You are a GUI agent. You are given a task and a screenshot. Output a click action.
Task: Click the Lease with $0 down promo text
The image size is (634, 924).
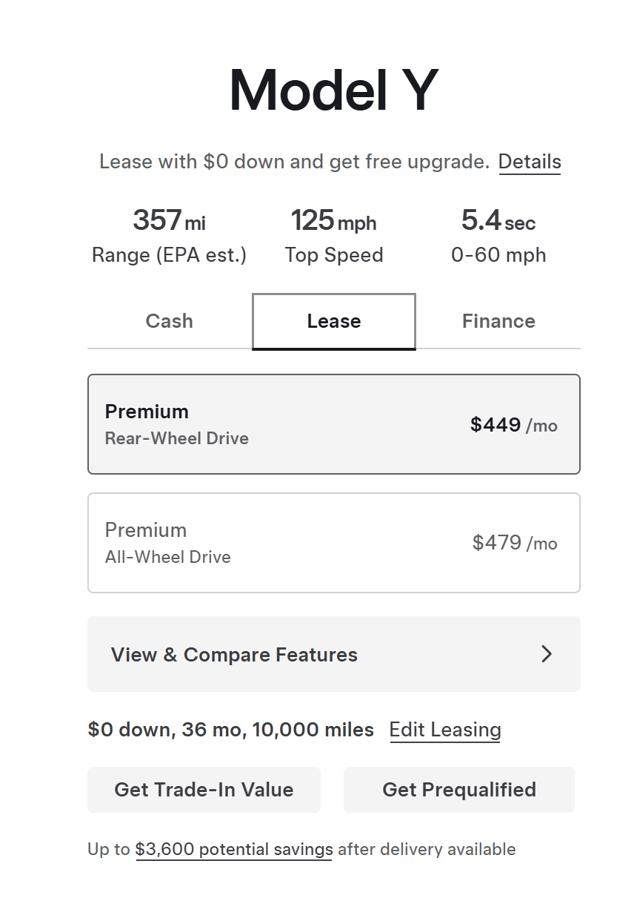click(294, 162)
